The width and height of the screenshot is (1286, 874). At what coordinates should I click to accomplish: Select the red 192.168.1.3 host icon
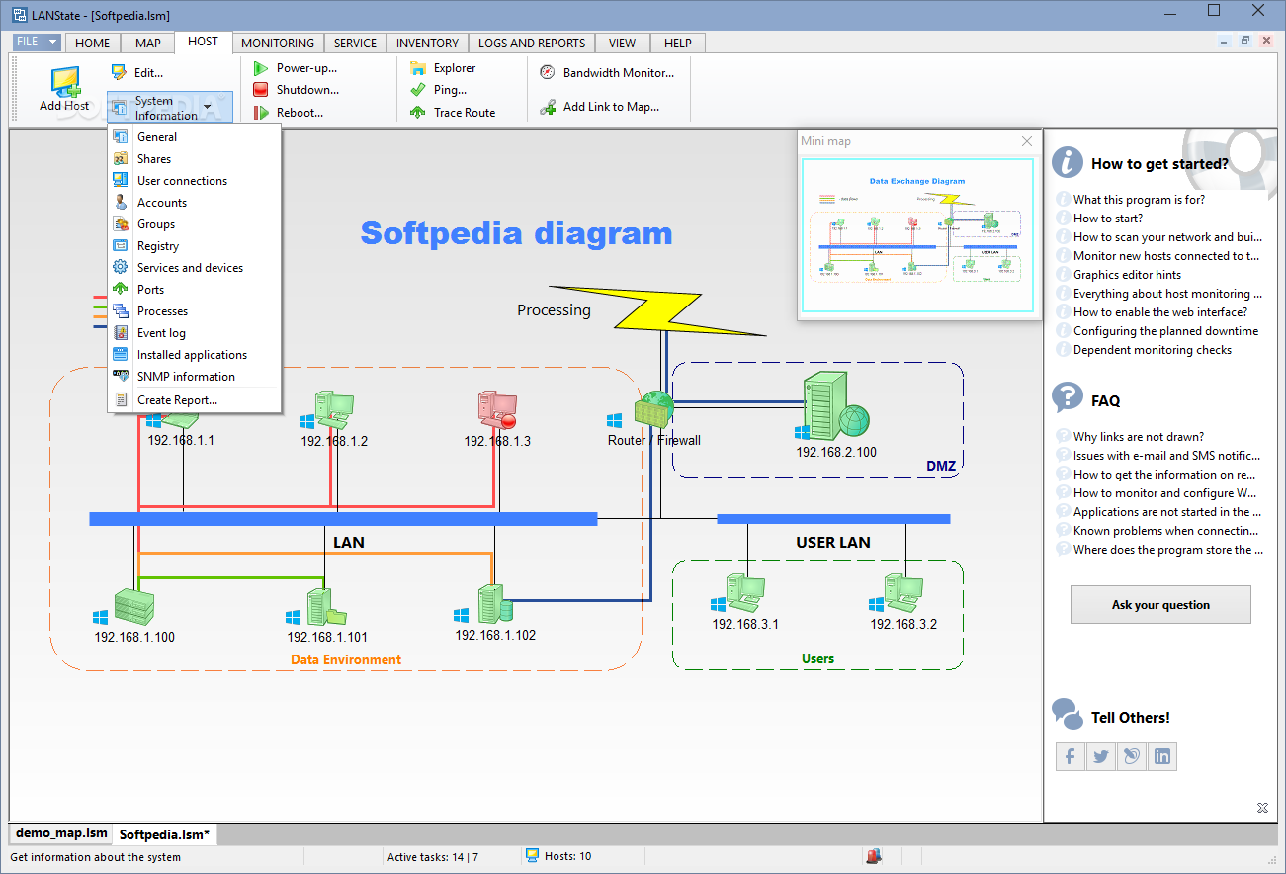pyautogui.click(x=497, y=410)
